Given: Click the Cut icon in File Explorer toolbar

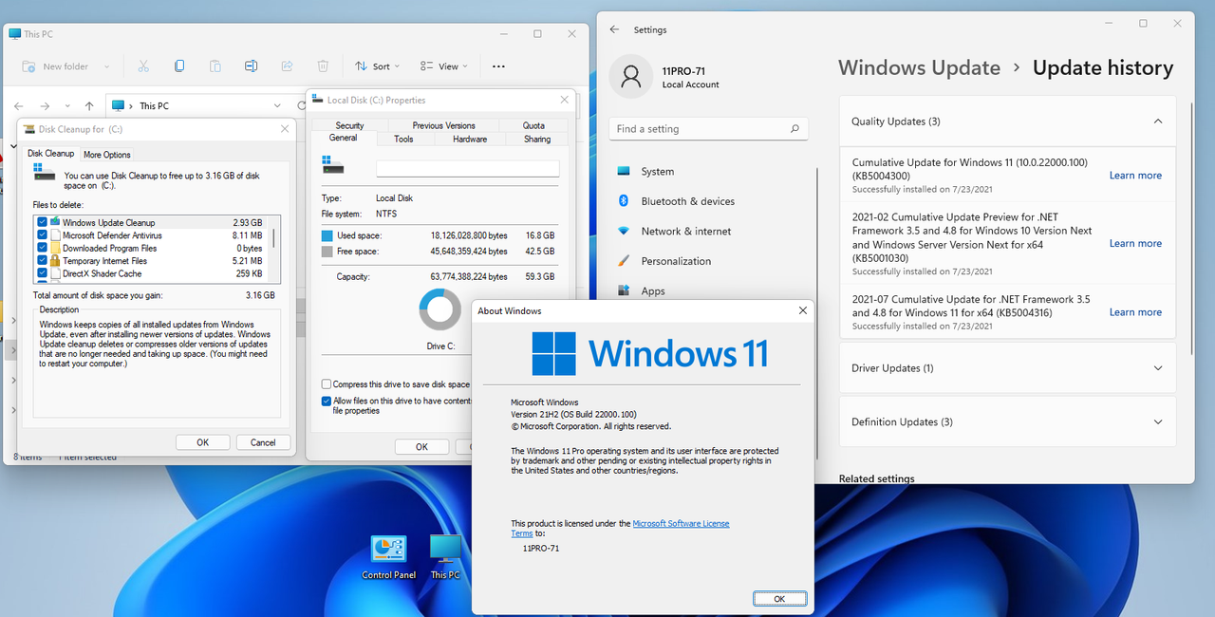Looking at the screenshot, I should pos(143,66).
